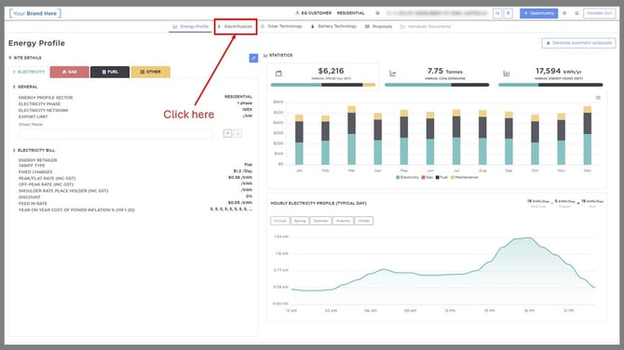Click the CO2 emissions chart icon beside 7.75 Tonnes
The height and width of the screenshot is (350, 624).
click(393, 74)
